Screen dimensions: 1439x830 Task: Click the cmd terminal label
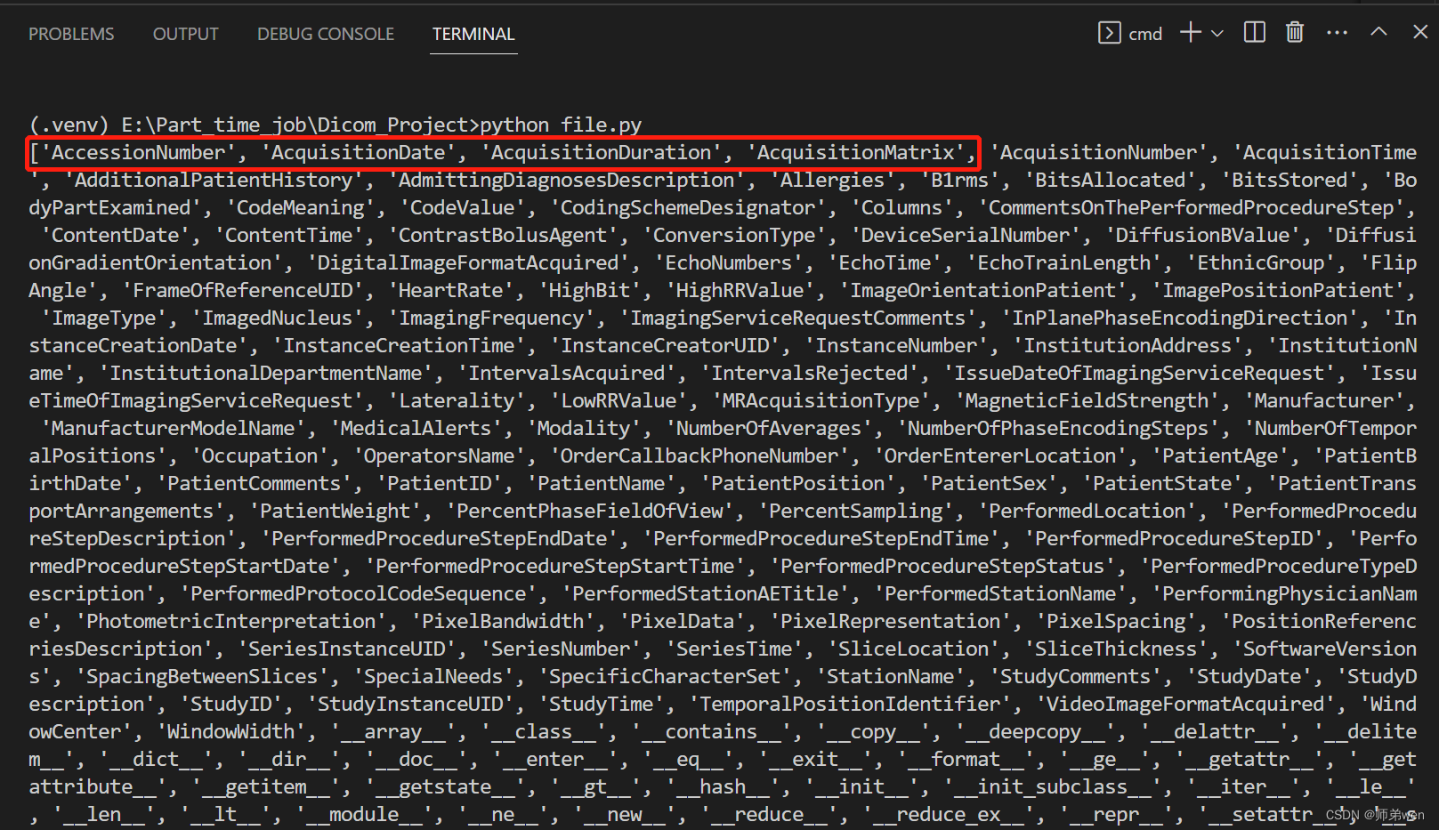pos(1146,33)
